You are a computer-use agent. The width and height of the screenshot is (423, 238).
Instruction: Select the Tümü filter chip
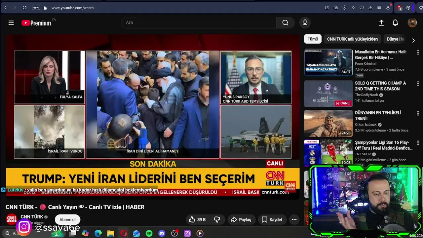[313, 39]
